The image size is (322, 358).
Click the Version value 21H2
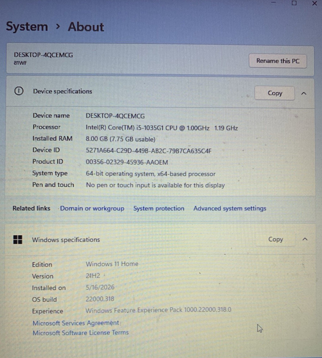click(93, 276)
